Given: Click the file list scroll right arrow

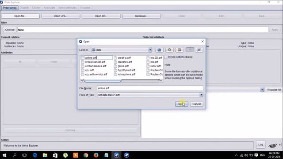Looking at the screenshot, I should [161, 80].
